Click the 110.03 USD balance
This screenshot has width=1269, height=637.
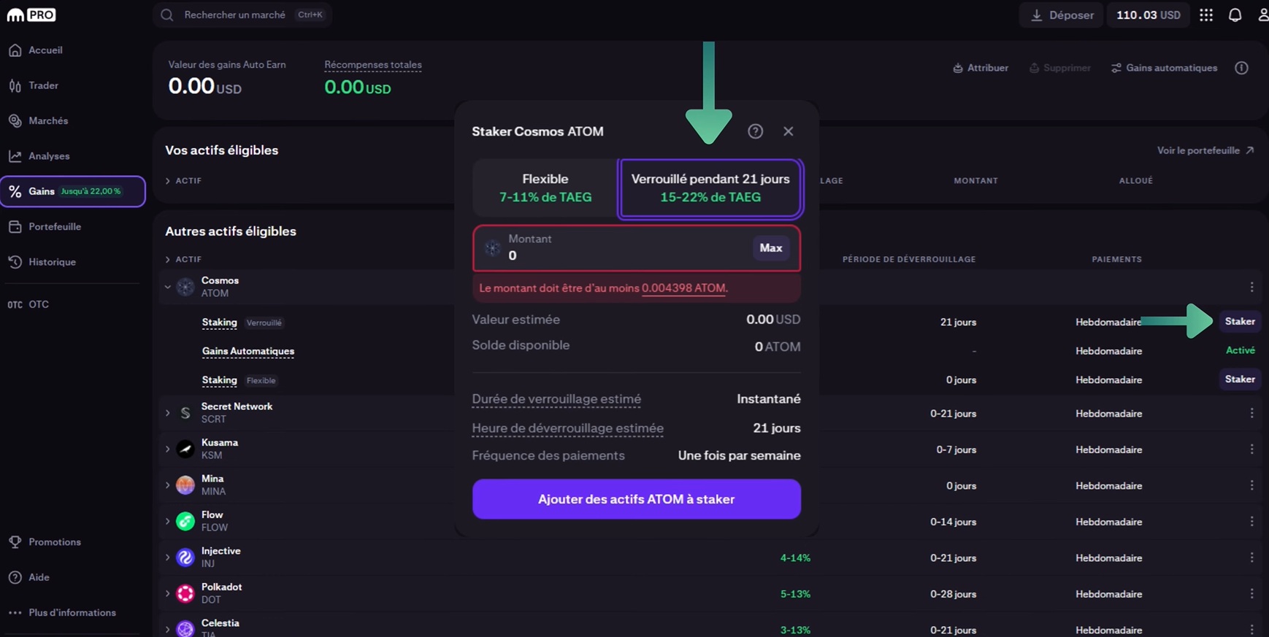(x=1148, y=15)
